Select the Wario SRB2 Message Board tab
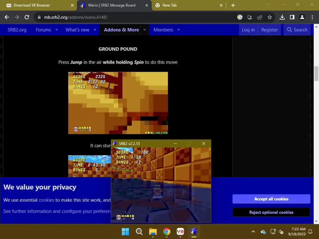 coord(114,5)
